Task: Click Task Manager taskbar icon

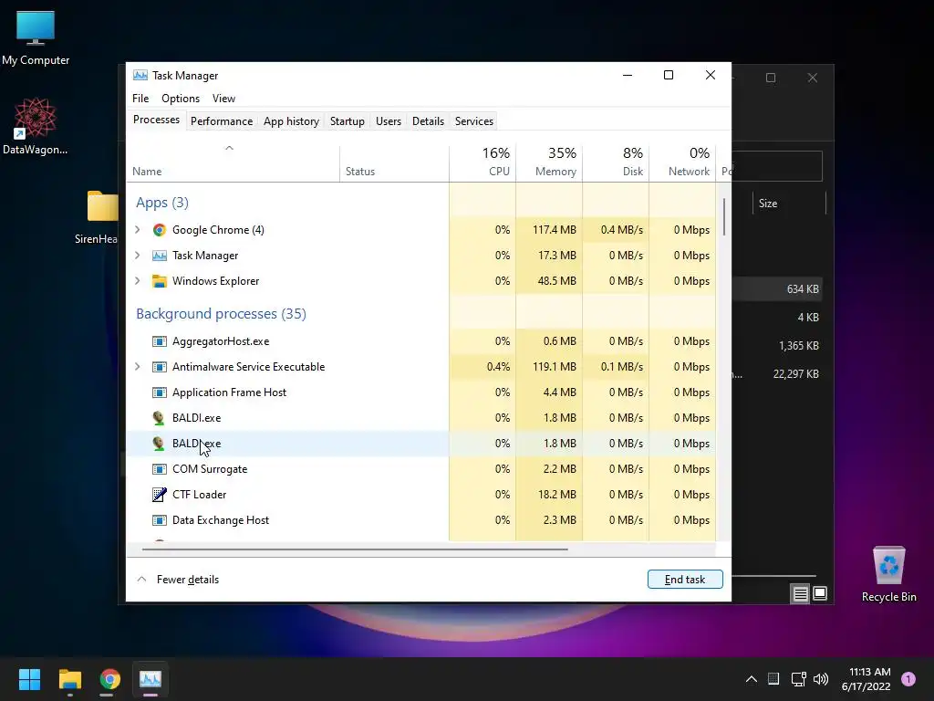Action: click(150, 679)
